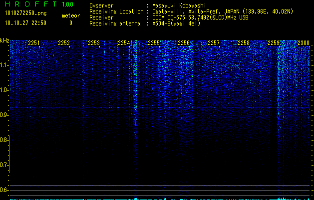Viewport: 314px width, 200px height.
Task: Click the 1.0 kHz axis label
Action: 4,90
